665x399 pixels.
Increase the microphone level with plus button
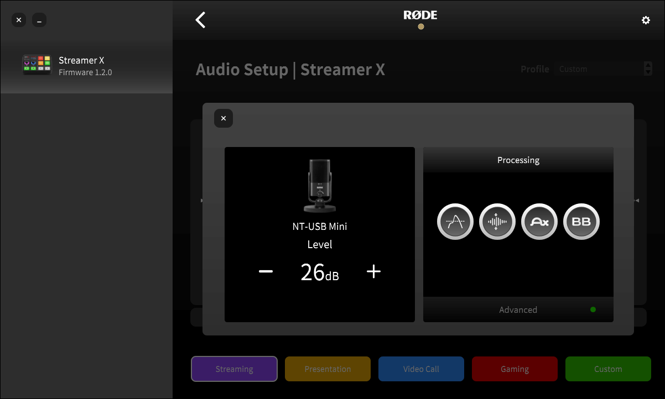coord(373,271)
